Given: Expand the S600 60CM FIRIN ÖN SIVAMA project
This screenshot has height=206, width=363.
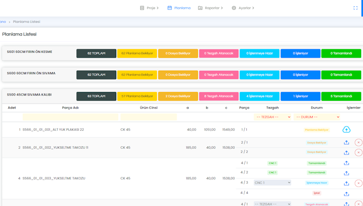Looking at the screenshot, I should pyautogui.click(x=31, y=73).
